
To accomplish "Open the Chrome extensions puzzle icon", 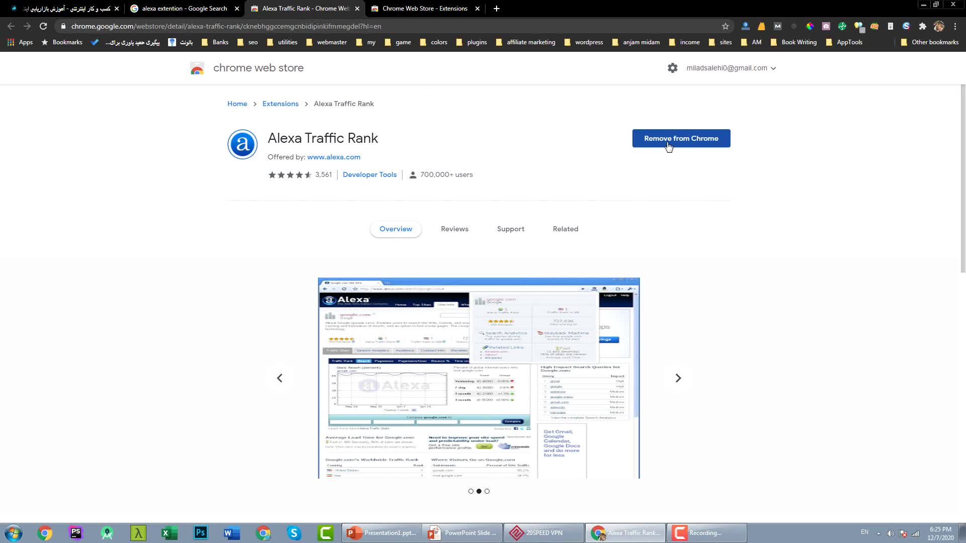I will pyautogui.click(x=922, y=26).
